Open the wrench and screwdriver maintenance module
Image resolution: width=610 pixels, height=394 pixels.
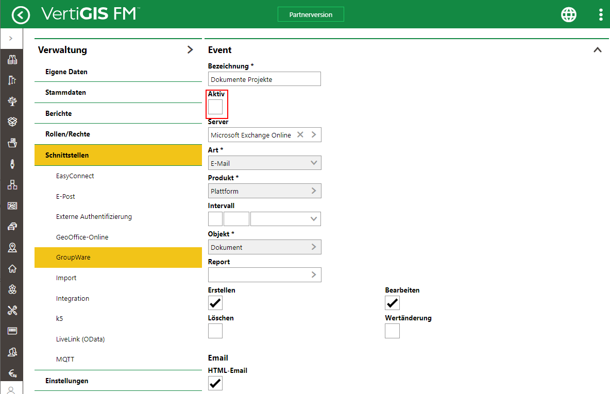click(12, 311)
